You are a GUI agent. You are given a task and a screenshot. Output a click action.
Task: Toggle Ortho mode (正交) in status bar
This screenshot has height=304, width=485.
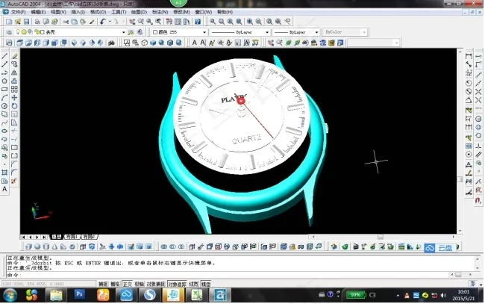(127, 284)
